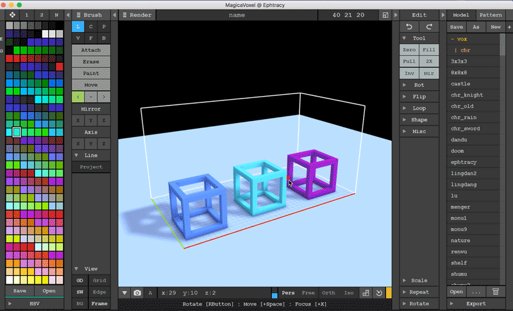Screen dimensions: 513x311
Task: Click the Brush panel menu icon
Action: coord(78,15)
